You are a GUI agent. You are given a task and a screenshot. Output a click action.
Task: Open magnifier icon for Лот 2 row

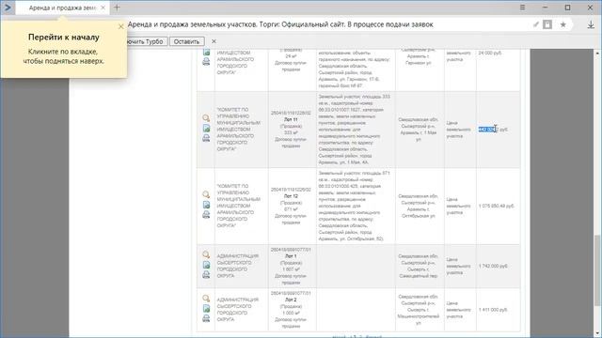[206, 299]
